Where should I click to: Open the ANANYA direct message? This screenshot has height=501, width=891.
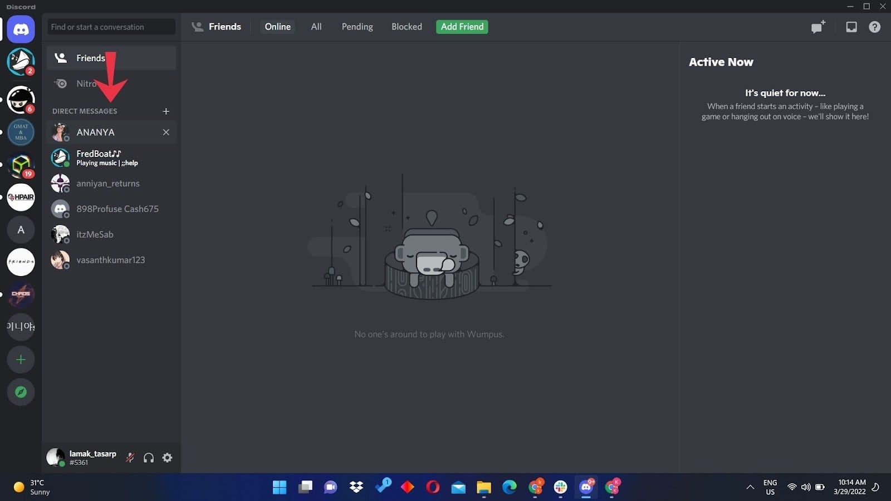[111, 132]
